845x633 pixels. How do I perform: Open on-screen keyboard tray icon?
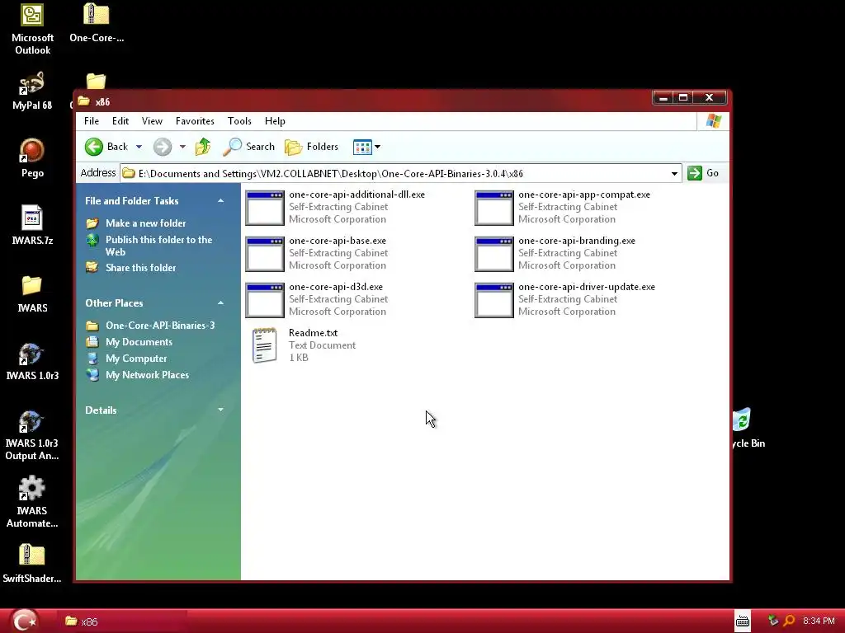pyautogui.click(x=743, y=621)
